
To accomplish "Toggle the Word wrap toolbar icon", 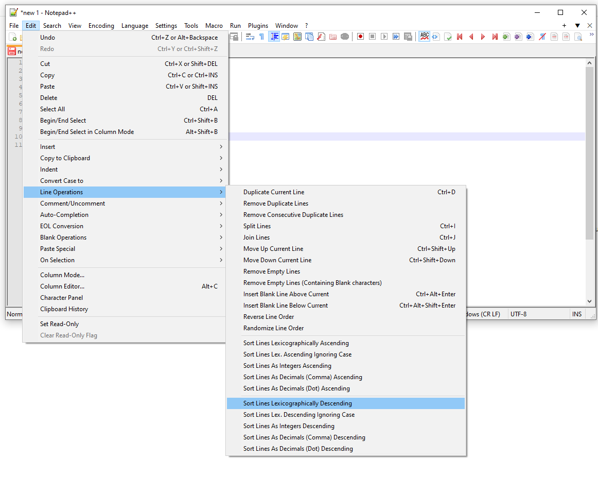I will (250, 37).
